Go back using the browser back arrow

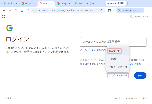click(4, 10)
